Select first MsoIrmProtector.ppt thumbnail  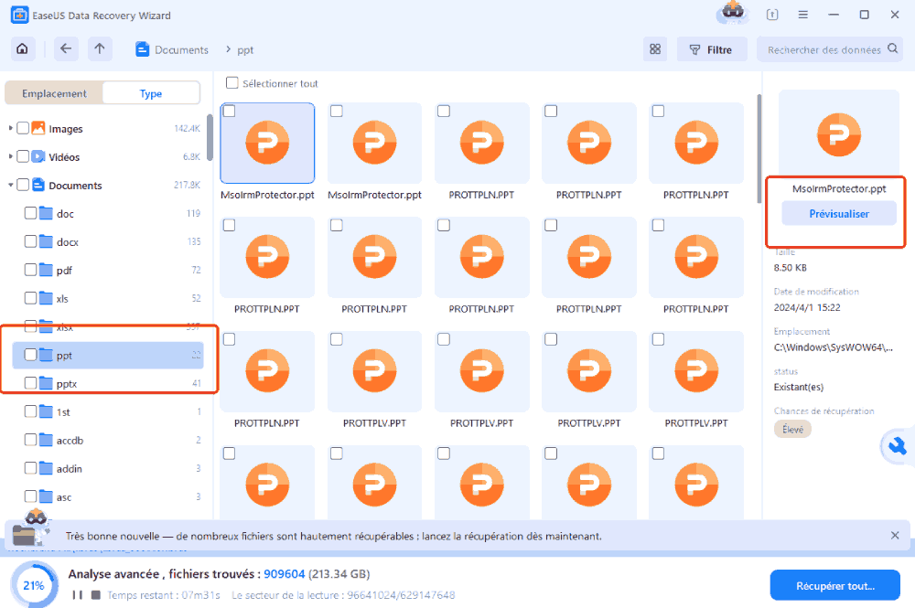pos(267,143)
